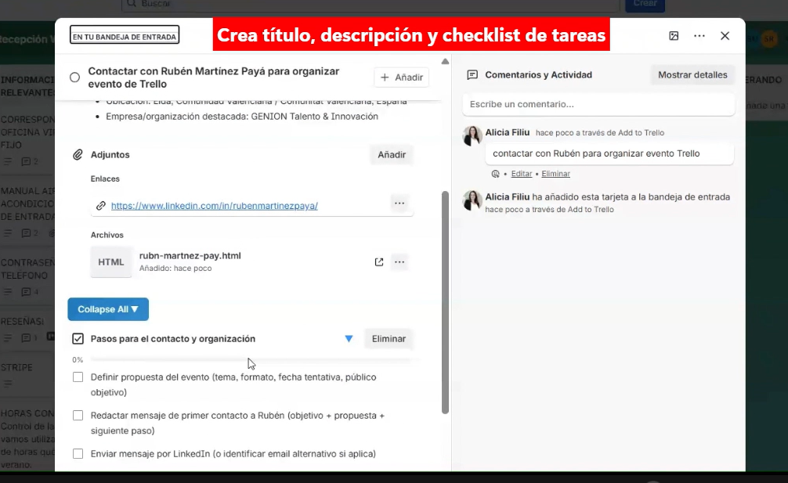Click the Collapse All button
Image resolution: width=788 pixels, height=483 pixels.
point(108,309)
